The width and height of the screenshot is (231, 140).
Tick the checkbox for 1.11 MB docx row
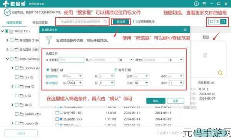pyautogui.click(x=57, y=119)
